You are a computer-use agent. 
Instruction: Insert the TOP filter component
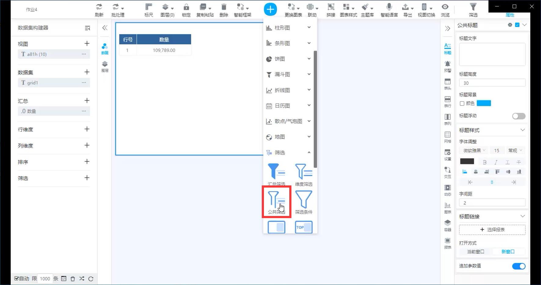click(304, 227)
